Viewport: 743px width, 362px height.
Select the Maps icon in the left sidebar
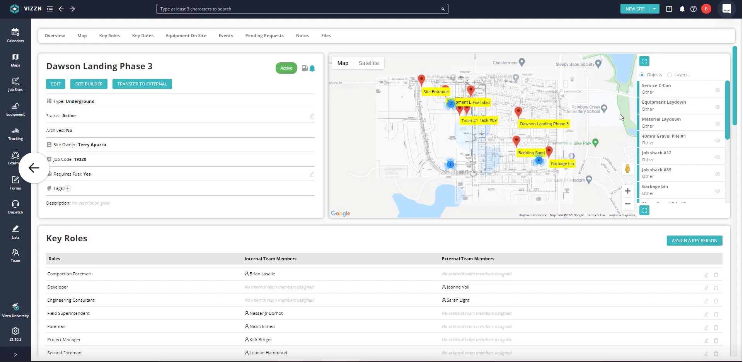15,60
